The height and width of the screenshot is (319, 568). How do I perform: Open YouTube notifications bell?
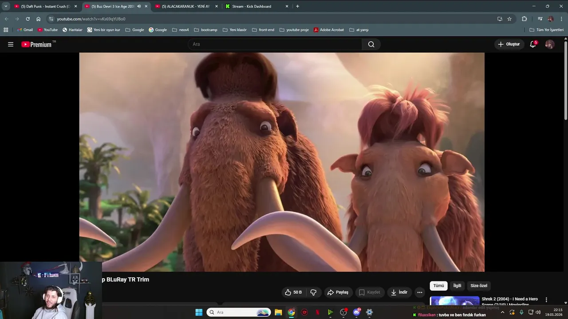pyautogui.click(x=533, y=44)
